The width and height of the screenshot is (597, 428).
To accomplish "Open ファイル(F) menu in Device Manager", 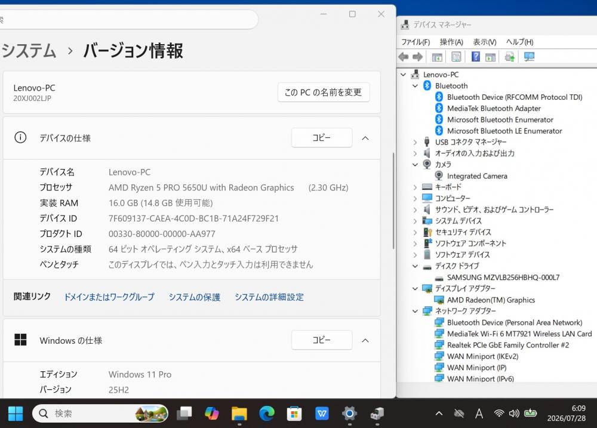I will [x=416, y=42].
